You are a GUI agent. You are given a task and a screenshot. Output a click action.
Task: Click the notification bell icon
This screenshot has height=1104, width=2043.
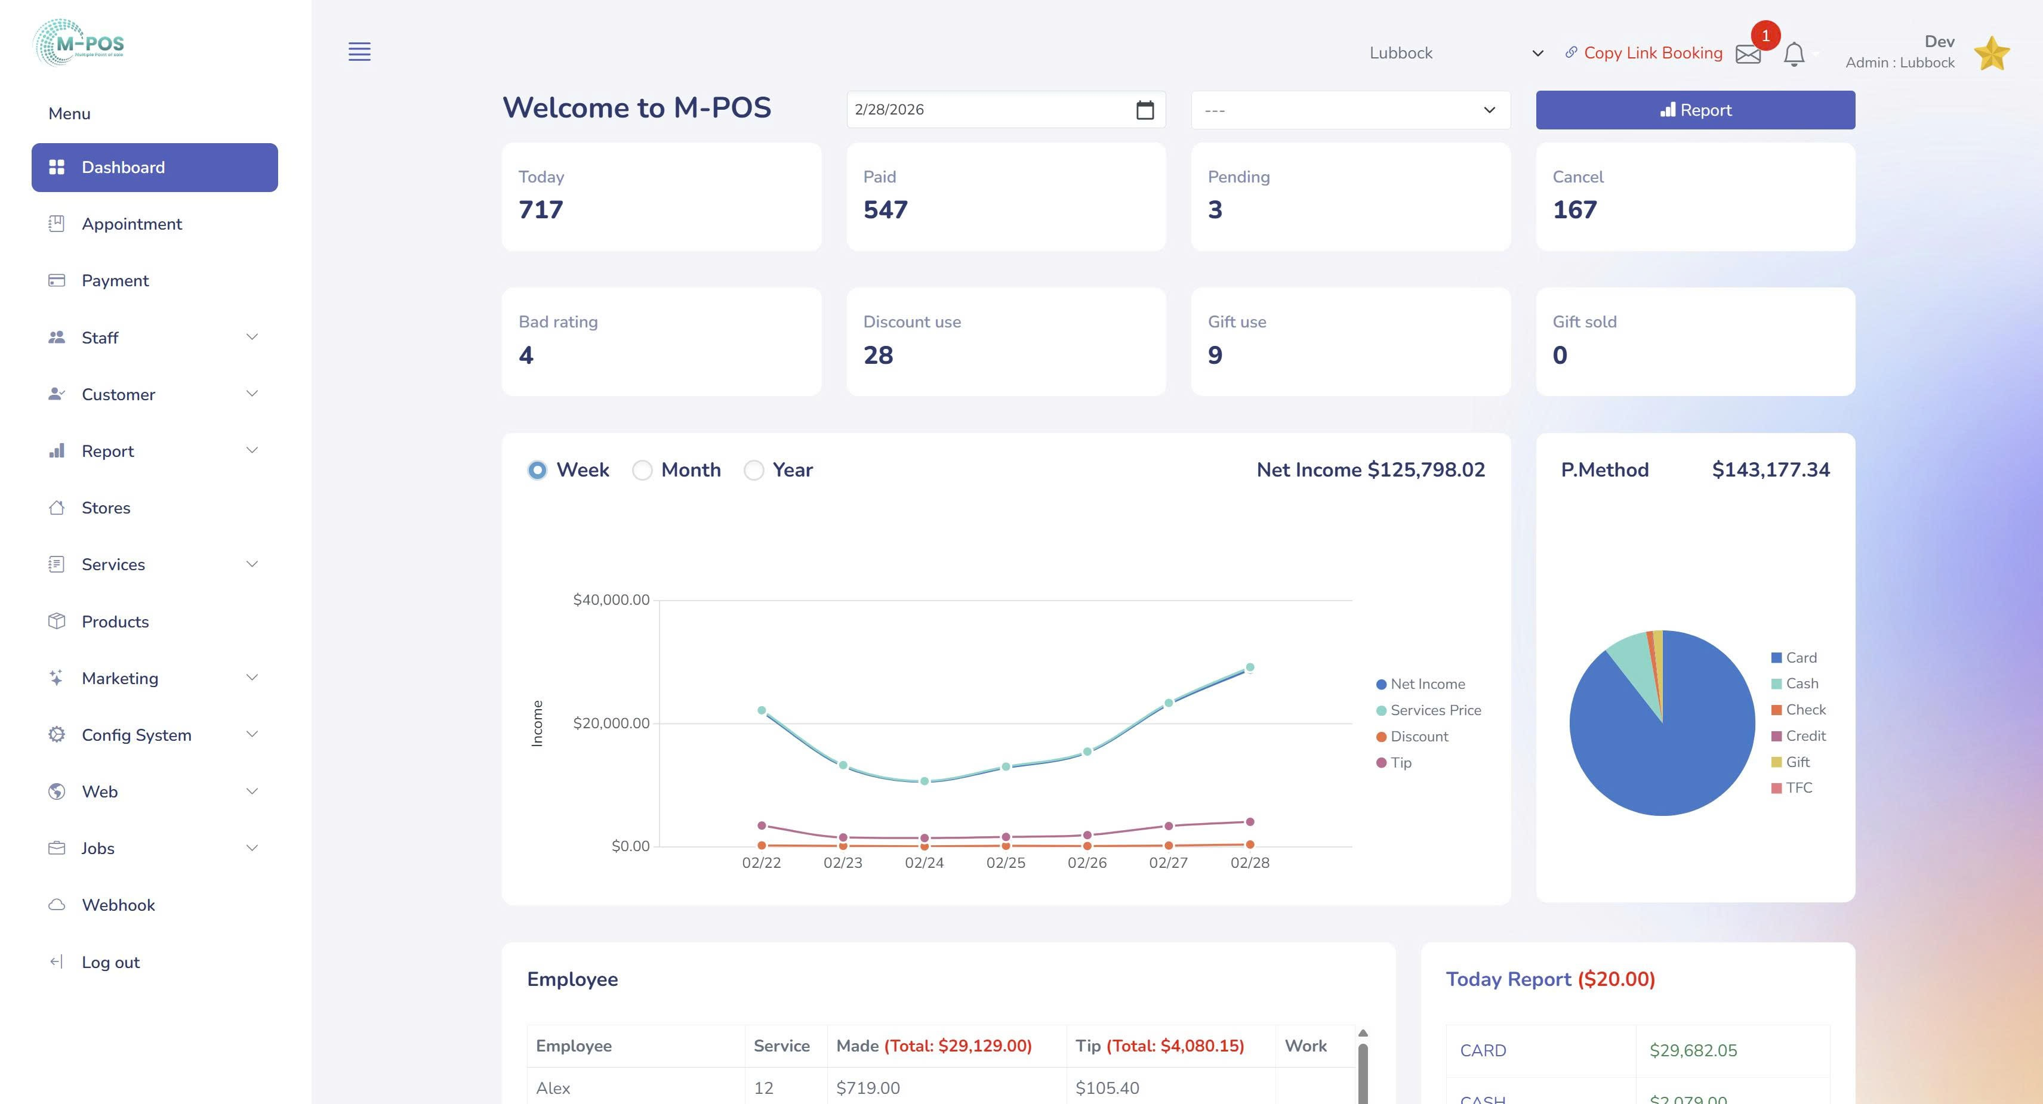click(x=1794, y=54)
